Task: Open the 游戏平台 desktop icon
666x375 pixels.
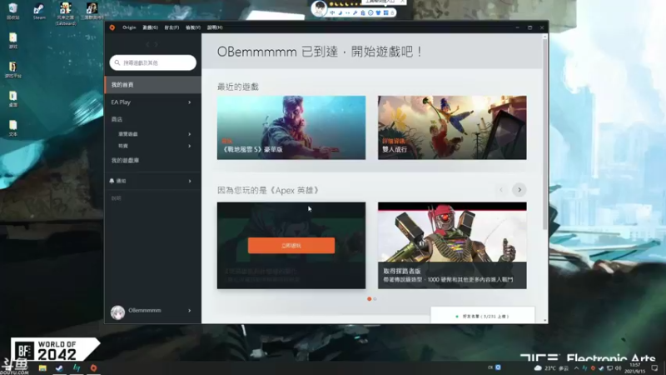Action: tap(12, 70)
